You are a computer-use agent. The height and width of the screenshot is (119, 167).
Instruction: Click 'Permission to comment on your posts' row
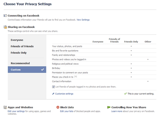click(x=104, y=73)
